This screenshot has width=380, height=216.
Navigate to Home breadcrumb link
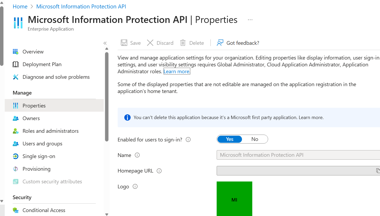pyautogui.click(x=20, y=7)
